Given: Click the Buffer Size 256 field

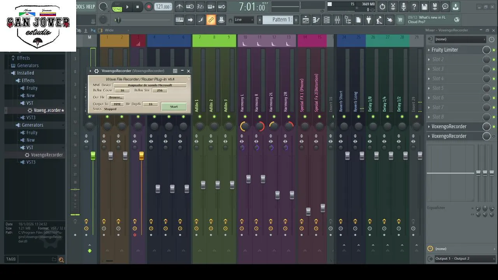Looking at the screenshot, I should tap(160, 90).
